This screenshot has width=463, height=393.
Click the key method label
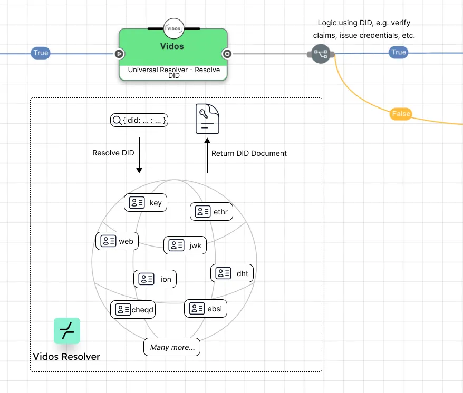point(156,203)
